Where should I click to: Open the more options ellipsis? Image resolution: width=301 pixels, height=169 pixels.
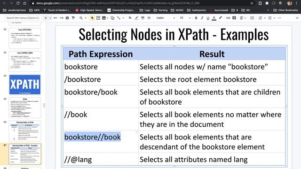pos(279,18)
